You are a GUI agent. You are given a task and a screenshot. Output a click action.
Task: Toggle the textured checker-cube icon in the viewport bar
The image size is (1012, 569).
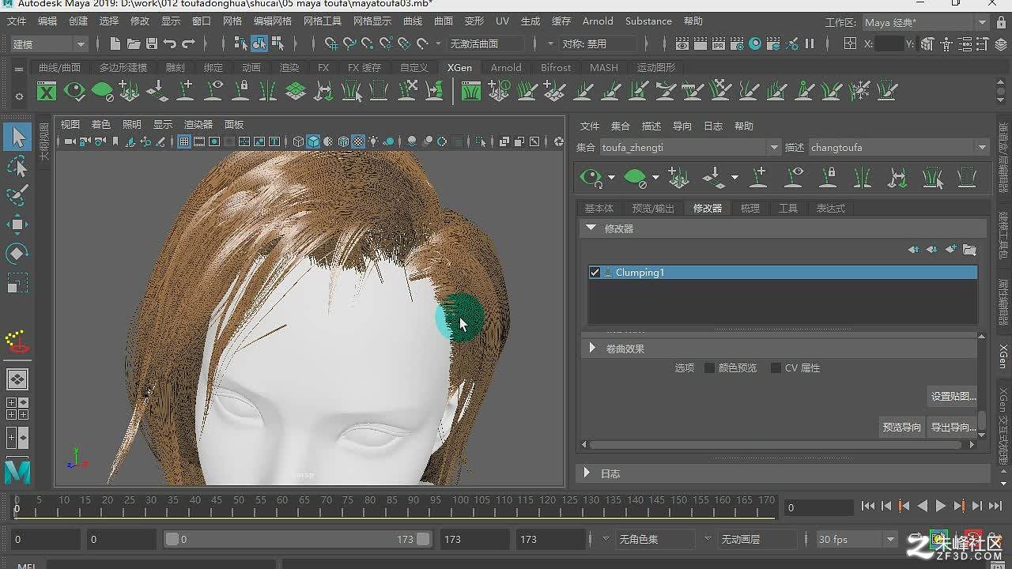pos(358,141)
